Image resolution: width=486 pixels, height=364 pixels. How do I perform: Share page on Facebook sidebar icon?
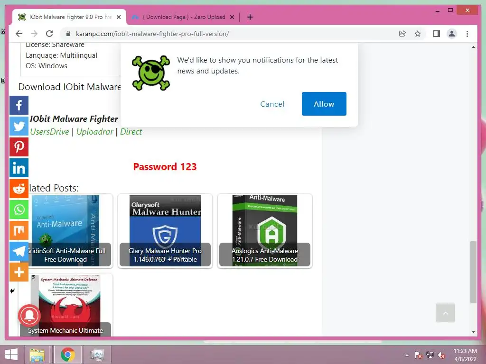tap(19, 105)
